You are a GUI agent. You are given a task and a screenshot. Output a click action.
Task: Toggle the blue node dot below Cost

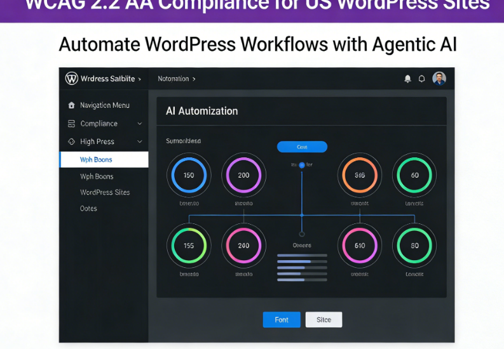(x=302, y=165)
